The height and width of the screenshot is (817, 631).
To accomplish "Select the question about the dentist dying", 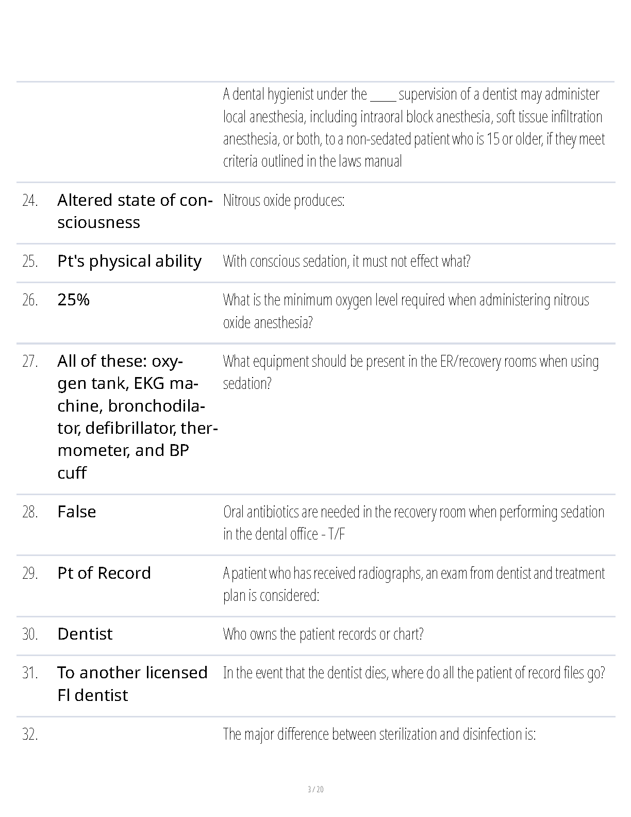I will point(414,673).
